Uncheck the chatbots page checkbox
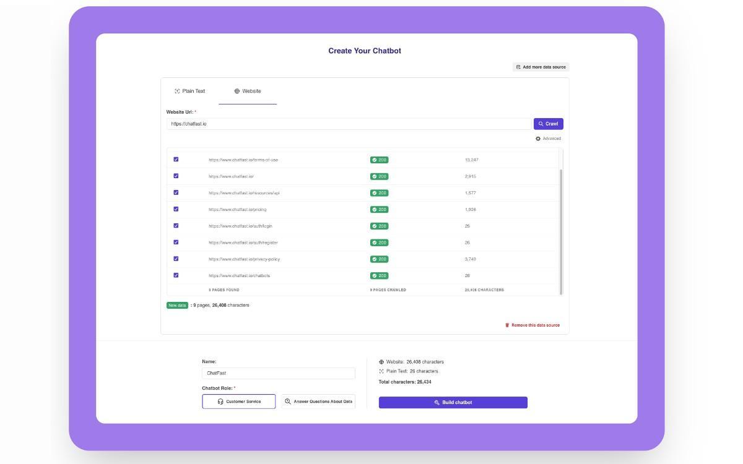This screenshot has height=464, width=743. point(177,275)
